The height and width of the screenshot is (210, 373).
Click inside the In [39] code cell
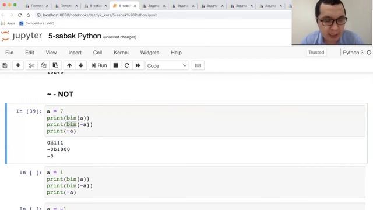pos(205,121)
